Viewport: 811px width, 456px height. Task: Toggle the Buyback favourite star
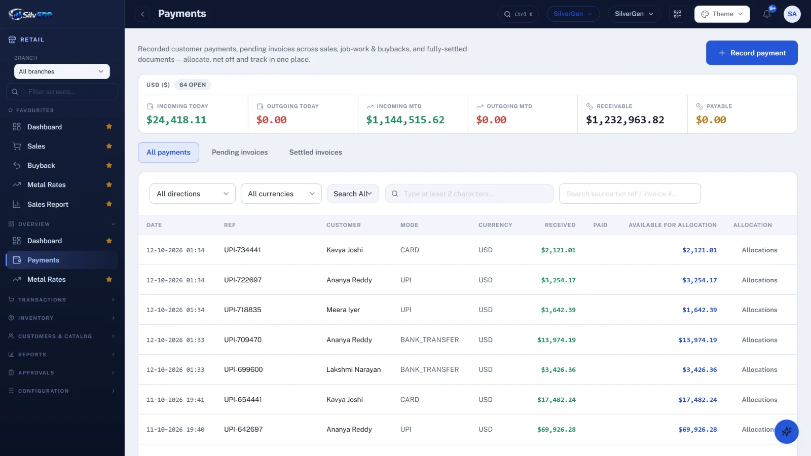109,165
